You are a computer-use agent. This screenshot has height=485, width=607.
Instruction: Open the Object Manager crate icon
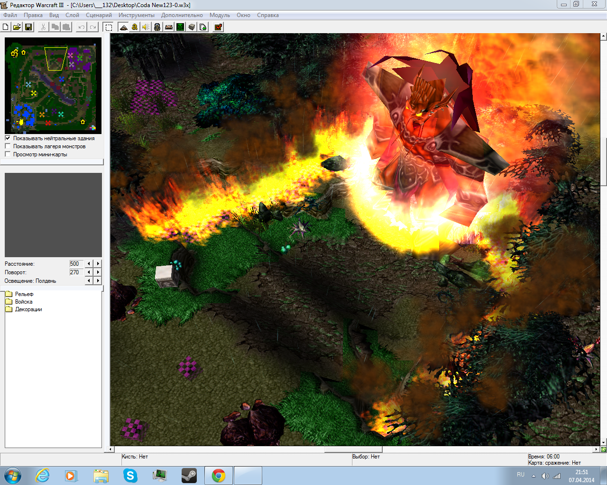192,27
